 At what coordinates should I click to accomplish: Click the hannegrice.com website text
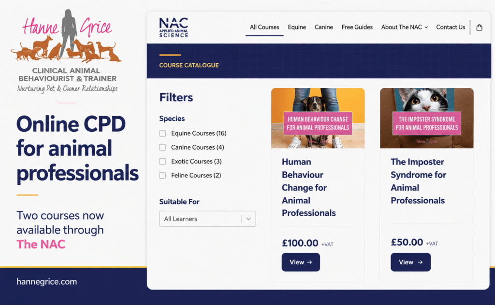[47, 281]
